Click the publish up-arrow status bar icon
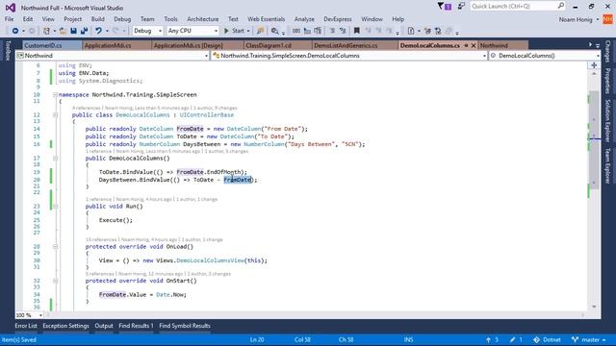The image size is (616, 346). [488, 339]
